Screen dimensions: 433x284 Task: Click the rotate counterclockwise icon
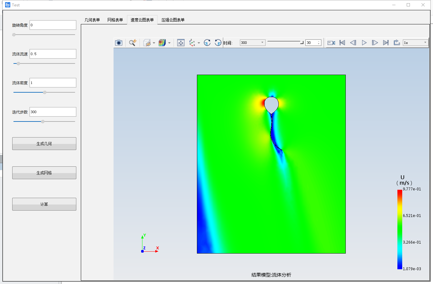point(218,43)
